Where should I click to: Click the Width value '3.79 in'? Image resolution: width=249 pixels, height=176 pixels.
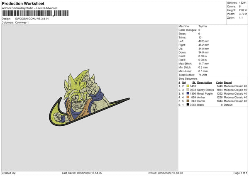[243, 14]
